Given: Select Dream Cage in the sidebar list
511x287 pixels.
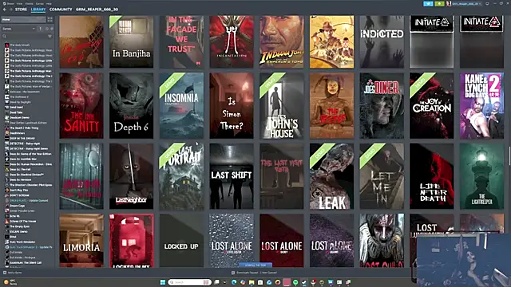Looking at the screenshot, I should pos(18,206).
